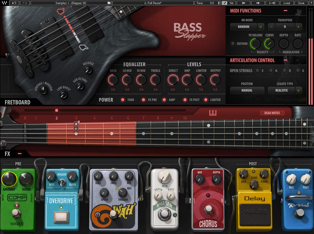Open the Position selector showing MANUAL
Image resolution: width=314 pixels, height=234 pixels.
247,90
